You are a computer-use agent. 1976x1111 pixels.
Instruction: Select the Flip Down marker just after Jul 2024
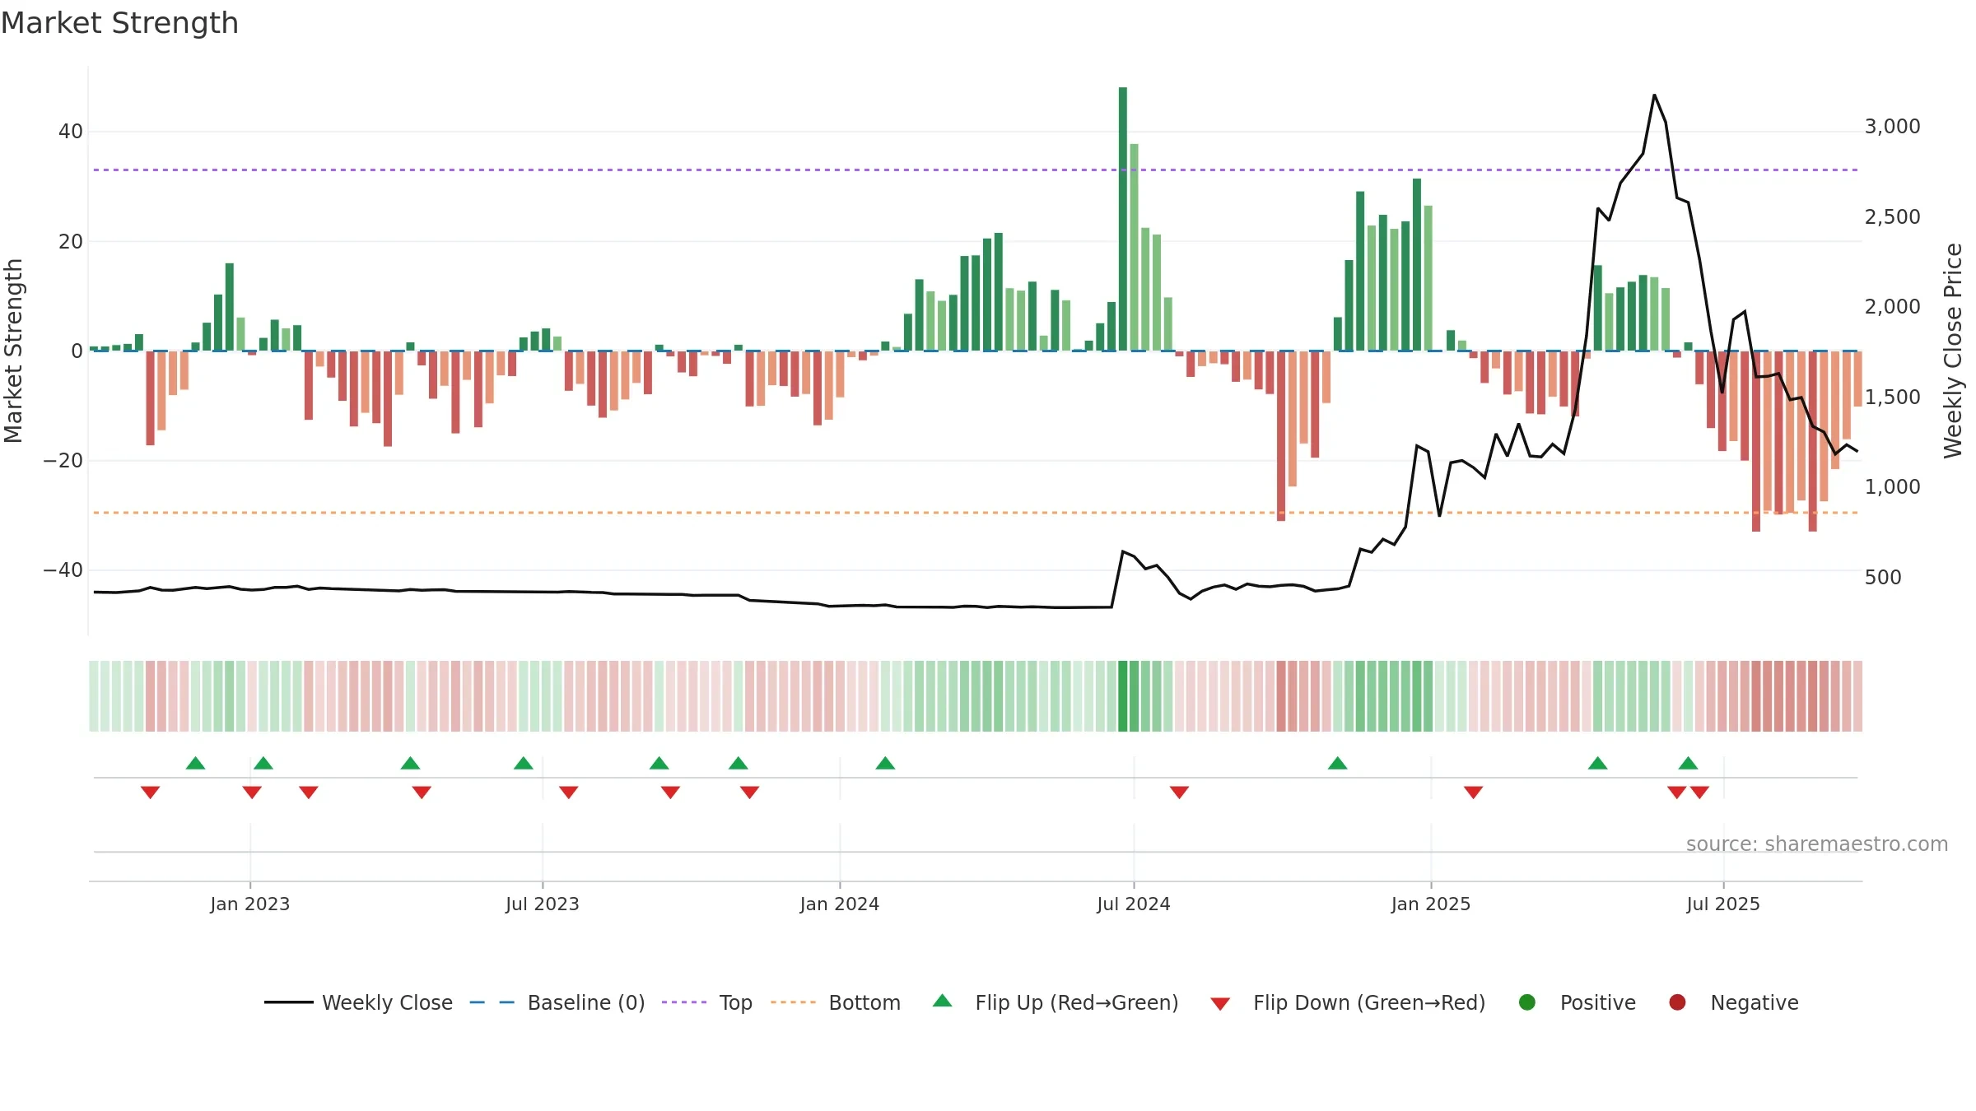point(1179,792)
